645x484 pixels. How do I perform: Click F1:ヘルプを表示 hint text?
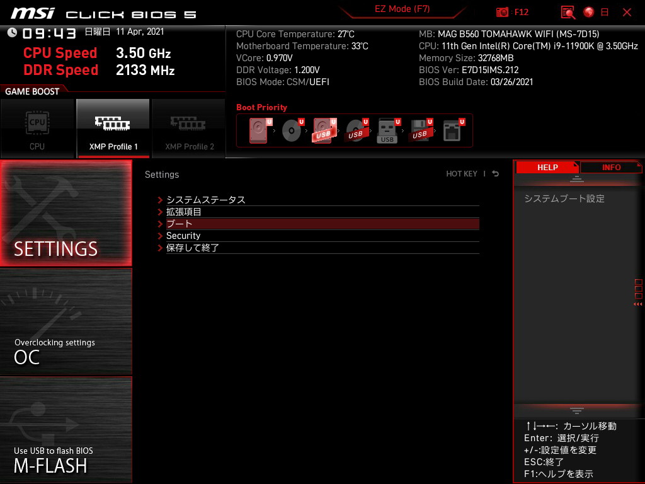[x=559, y=474]
